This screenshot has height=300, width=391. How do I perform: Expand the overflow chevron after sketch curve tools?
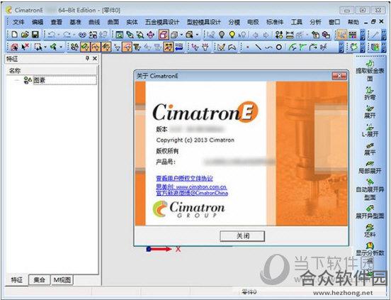coord(341,47)
